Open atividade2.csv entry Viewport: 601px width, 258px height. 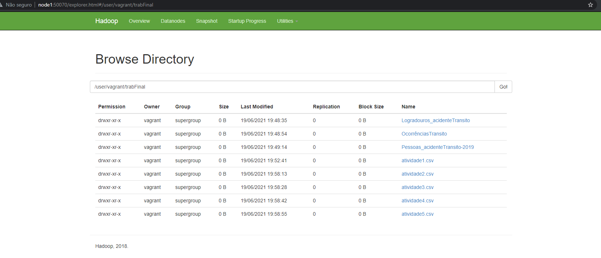tap(417, 174)
